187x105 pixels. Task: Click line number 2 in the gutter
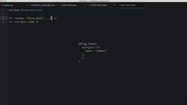click(x=3, y=14)
